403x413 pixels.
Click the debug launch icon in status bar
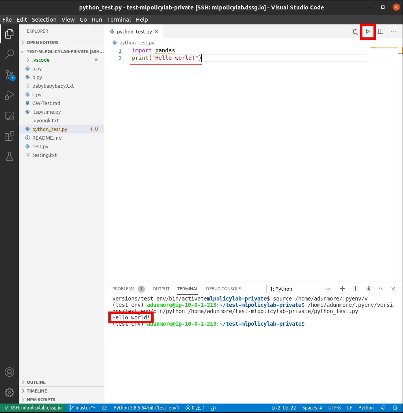[x=214, y=408]
